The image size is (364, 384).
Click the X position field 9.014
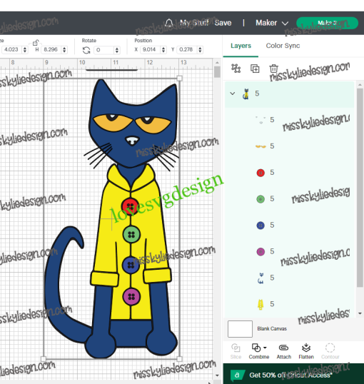coord(150,50)
